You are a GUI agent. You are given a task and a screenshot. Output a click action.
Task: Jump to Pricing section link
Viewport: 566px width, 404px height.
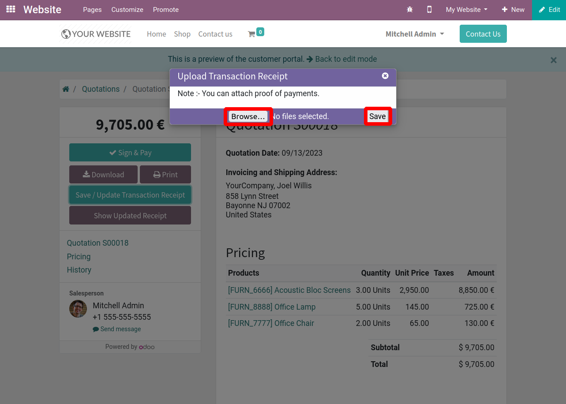(79, 257)
